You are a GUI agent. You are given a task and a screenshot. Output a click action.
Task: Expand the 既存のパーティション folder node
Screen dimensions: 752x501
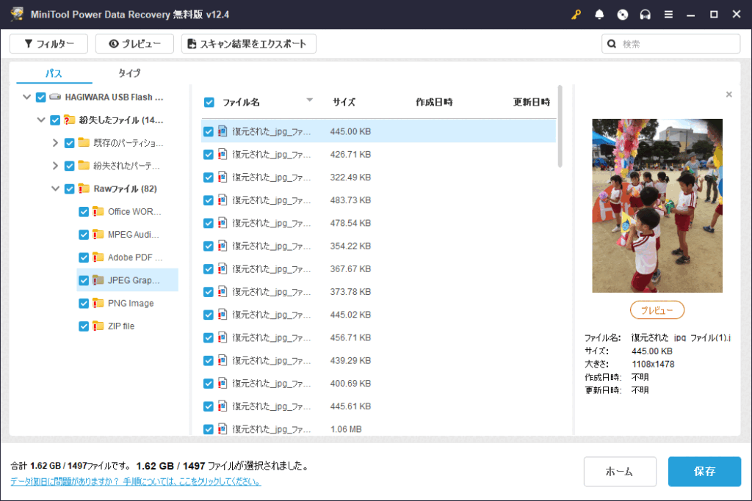(55, 143)
